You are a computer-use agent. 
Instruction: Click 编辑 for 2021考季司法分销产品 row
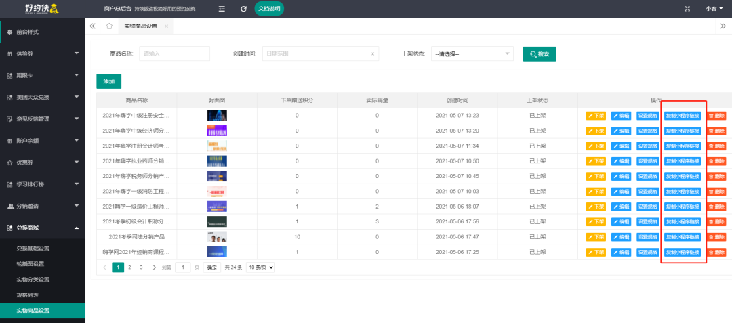point(621,237)
